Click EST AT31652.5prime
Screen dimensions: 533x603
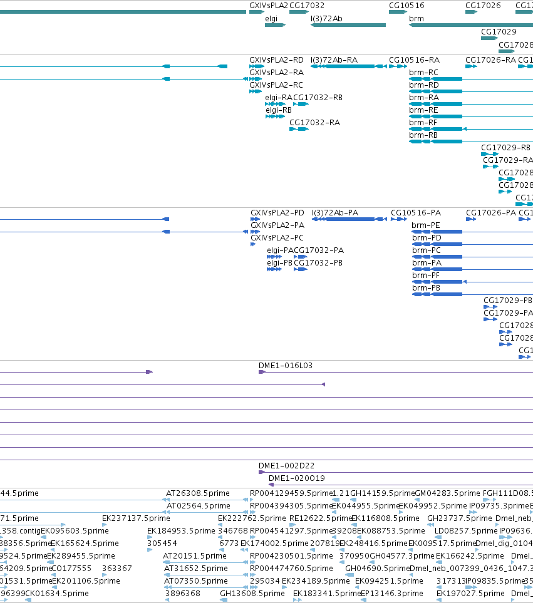click(196, 569)
